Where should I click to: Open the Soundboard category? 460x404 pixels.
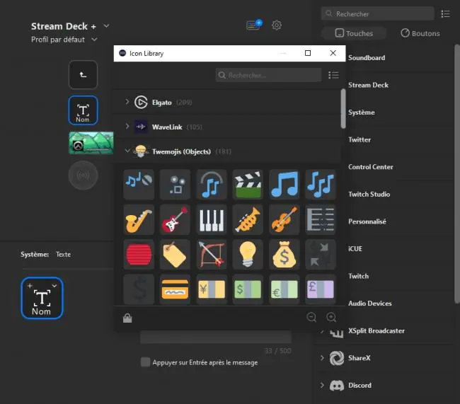(367, 58)
